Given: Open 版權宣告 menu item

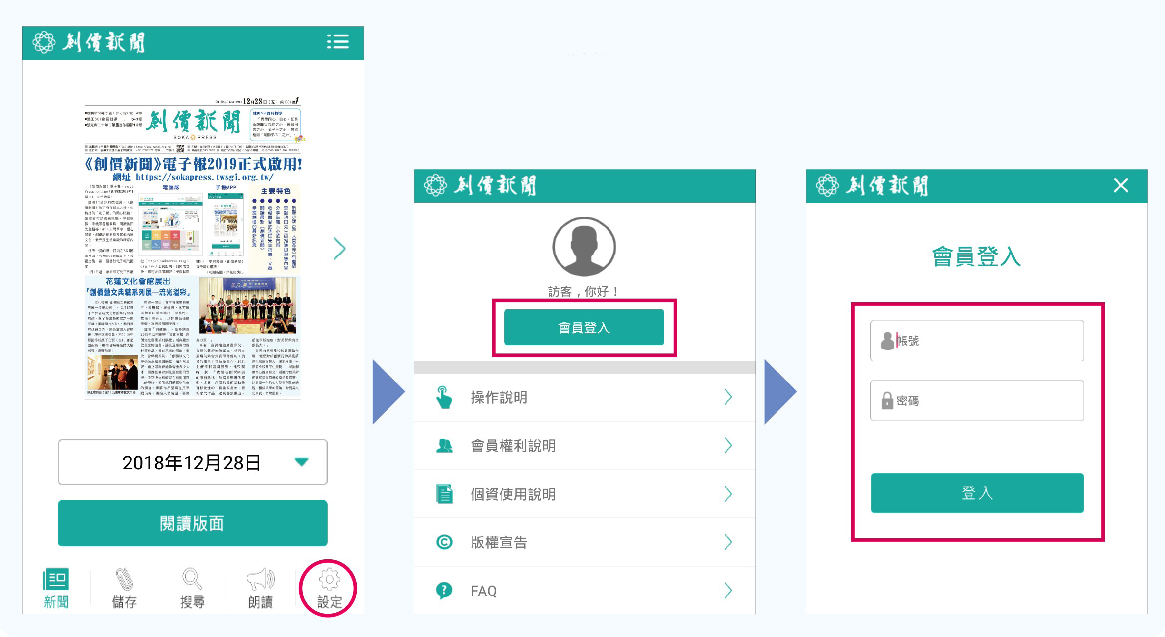Looking at the screenshot, I should [x=500, y=542].
